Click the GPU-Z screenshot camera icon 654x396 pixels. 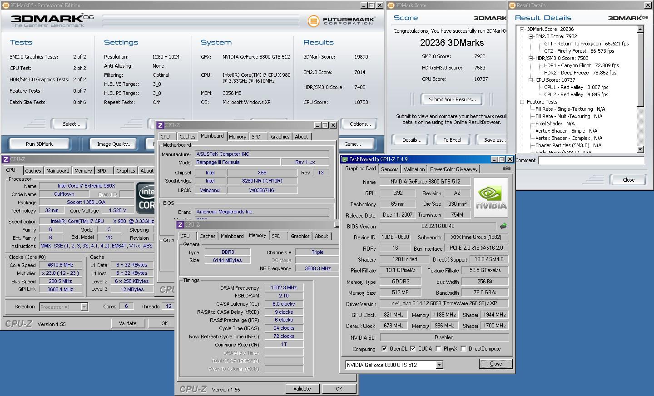(x=506, y=168)
